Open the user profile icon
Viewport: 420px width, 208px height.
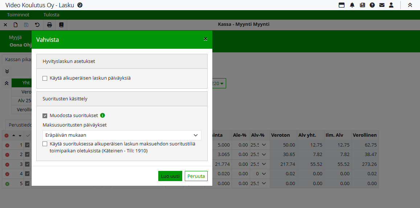pyautogui.click(x=391, y=5)
